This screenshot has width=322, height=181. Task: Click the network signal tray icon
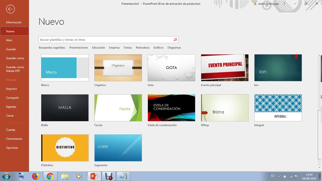(291, 176)
